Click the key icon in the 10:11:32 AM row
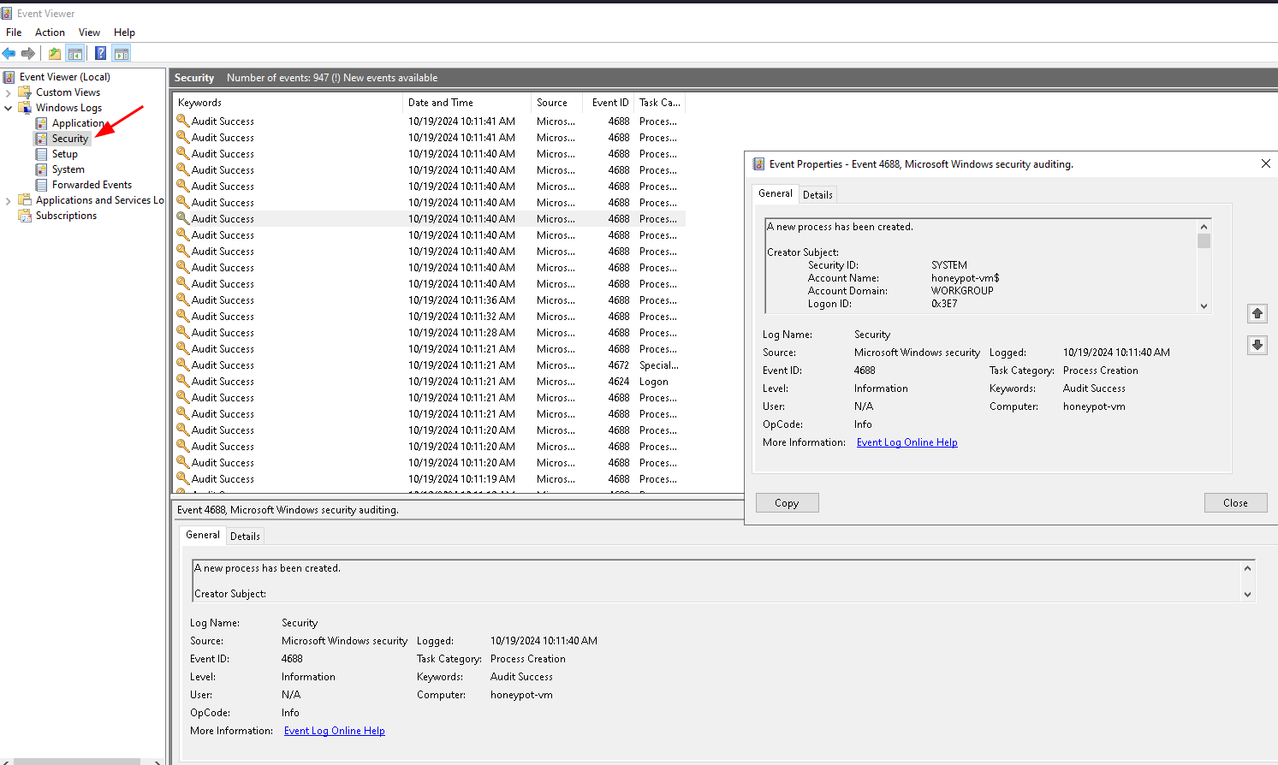The height and width of the screenshot is (765, 1278). tap(182, 316)
